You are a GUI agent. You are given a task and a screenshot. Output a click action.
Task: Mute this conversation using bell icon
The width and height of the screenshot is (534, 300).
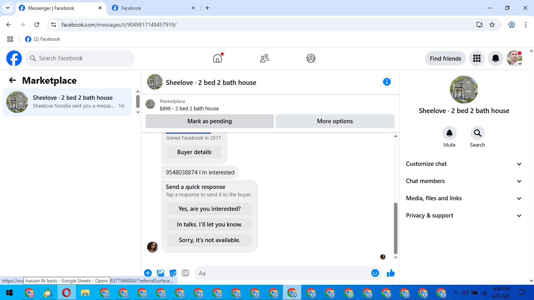tap(449, 133)
